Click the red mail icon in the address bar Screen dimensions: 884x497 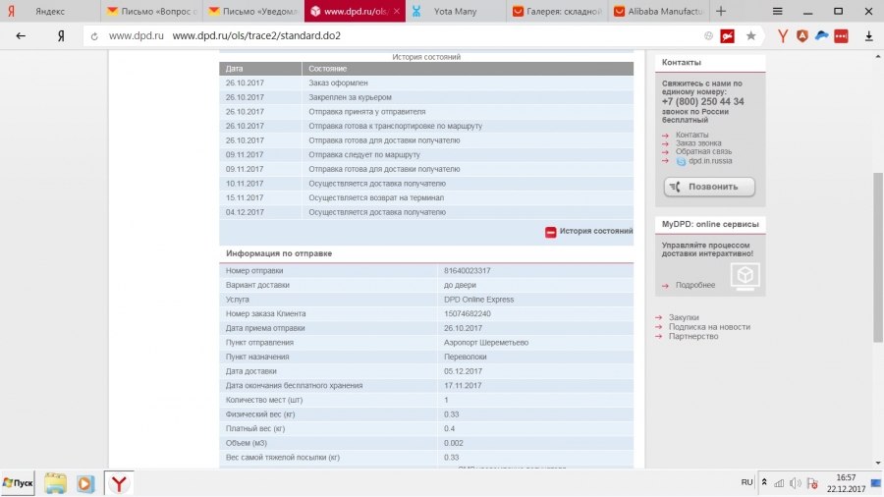727,35
